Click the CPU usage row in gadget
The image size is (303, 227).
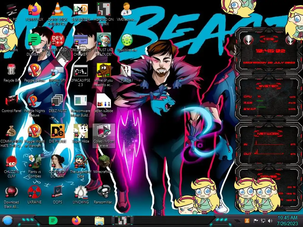click(x=269, y=97)
